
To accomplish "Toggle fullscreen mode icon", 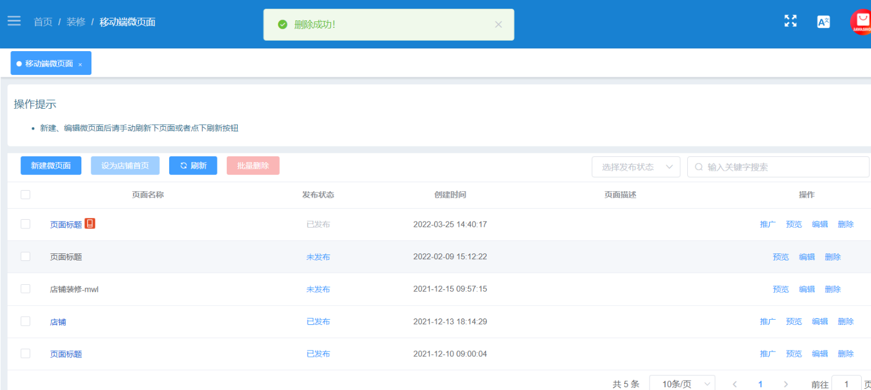I will pos(790,21).
